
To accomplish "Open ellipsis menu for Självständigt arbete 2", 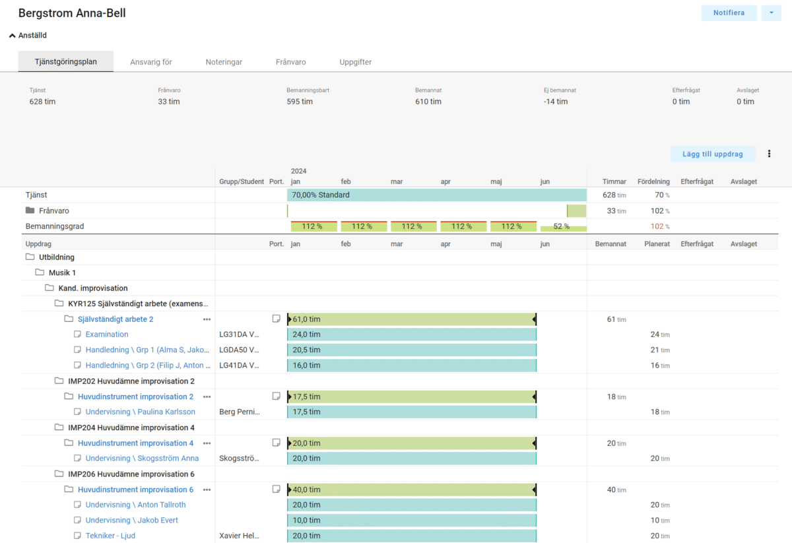I will [207, 319].
